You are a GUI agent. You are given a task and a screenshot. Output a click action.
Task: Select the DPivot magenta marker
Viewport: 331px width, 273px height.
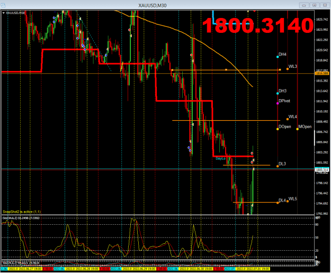(x=278, y=103)
